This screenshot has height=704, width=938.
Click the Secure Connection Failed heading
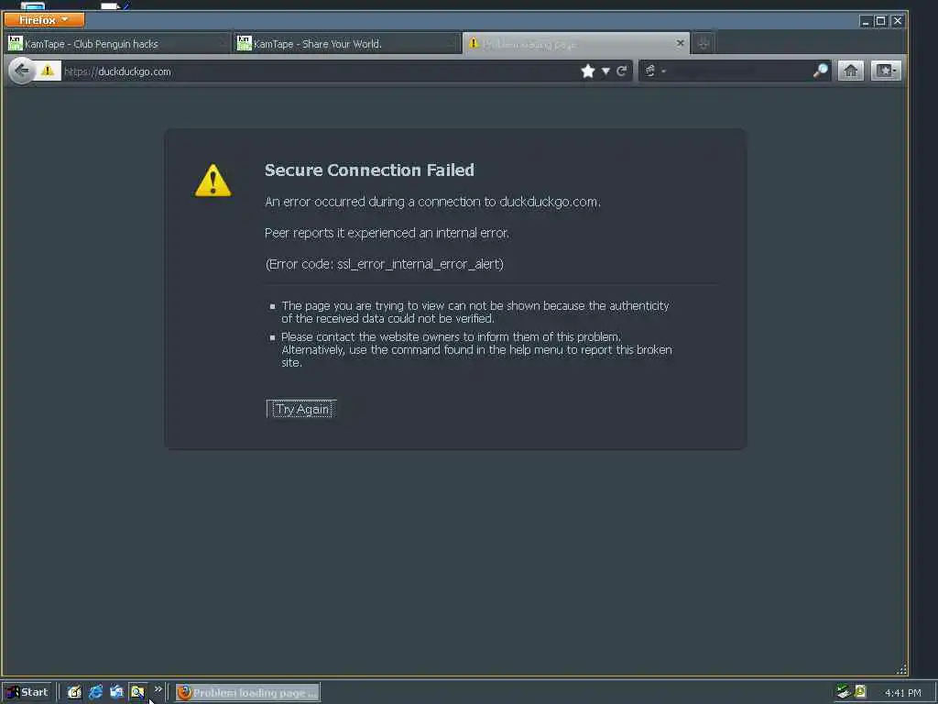pos(369,170)
